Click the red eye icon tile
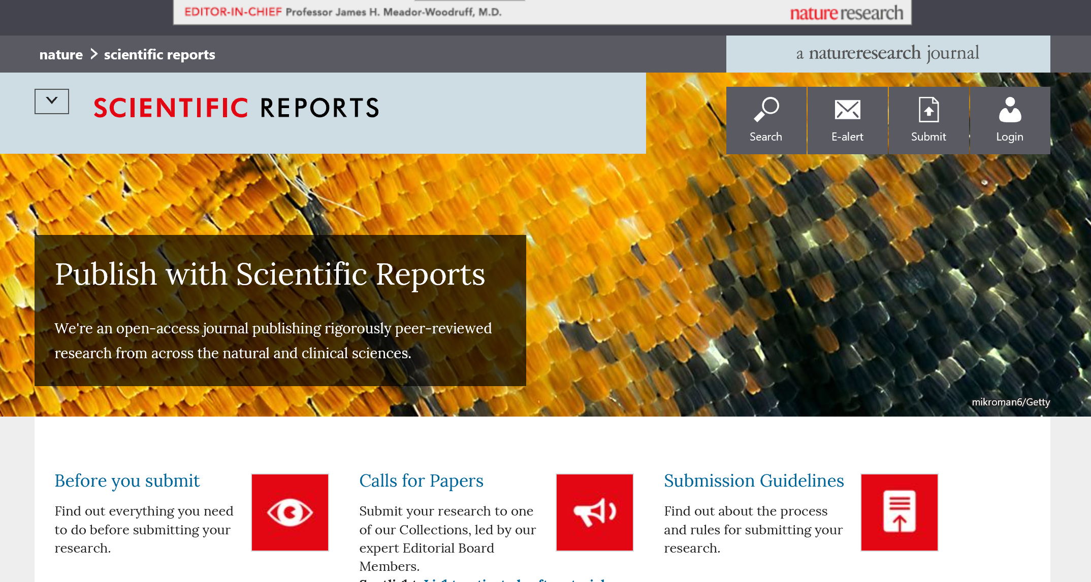1091x582 pixels. tap(290, 512)
